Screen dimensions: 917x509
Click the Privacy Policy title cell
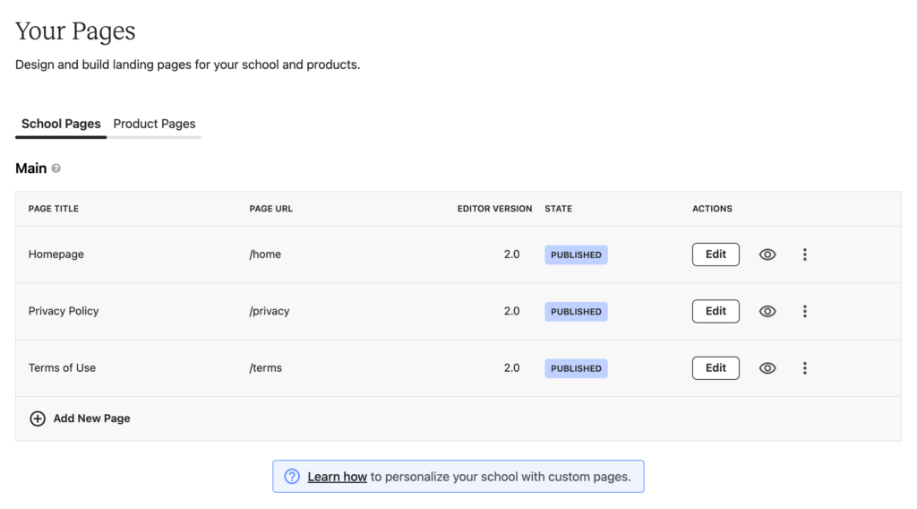tap(64, 311)
